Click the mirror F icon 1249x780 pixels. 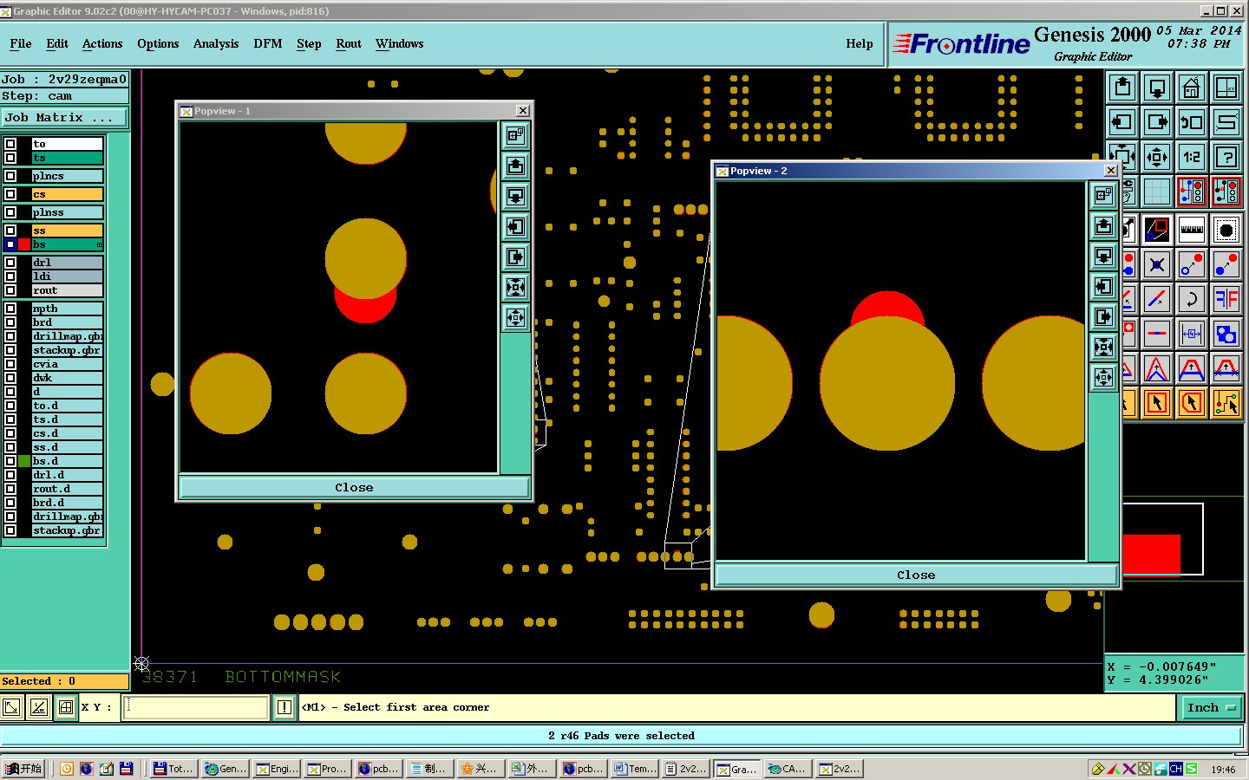[1226, 299]
